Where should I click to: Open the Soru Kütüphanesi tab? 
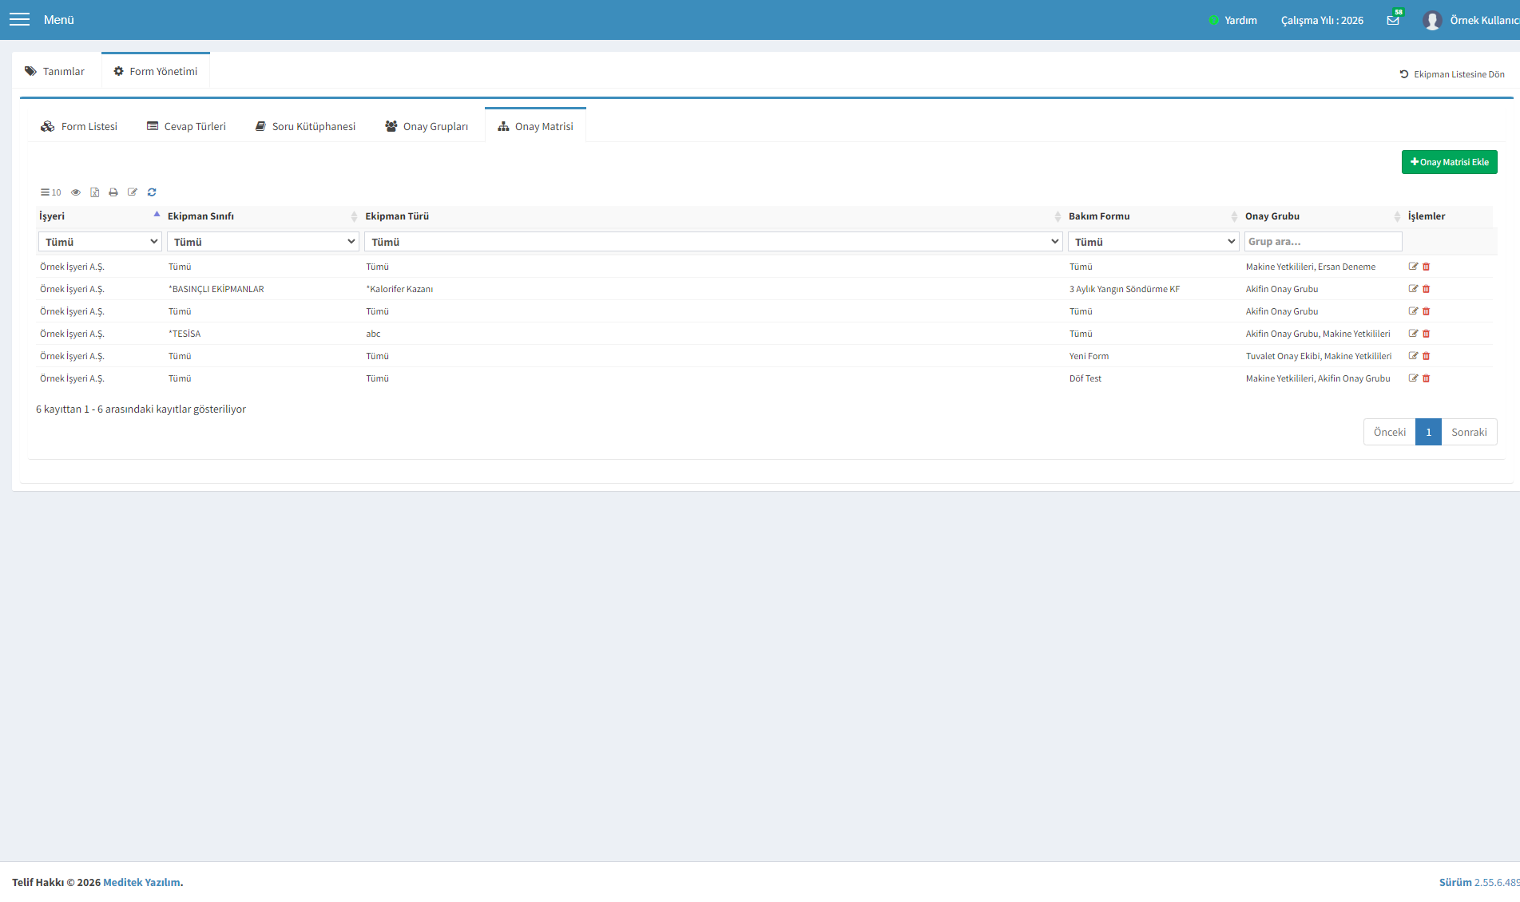[x=305, y=126]
